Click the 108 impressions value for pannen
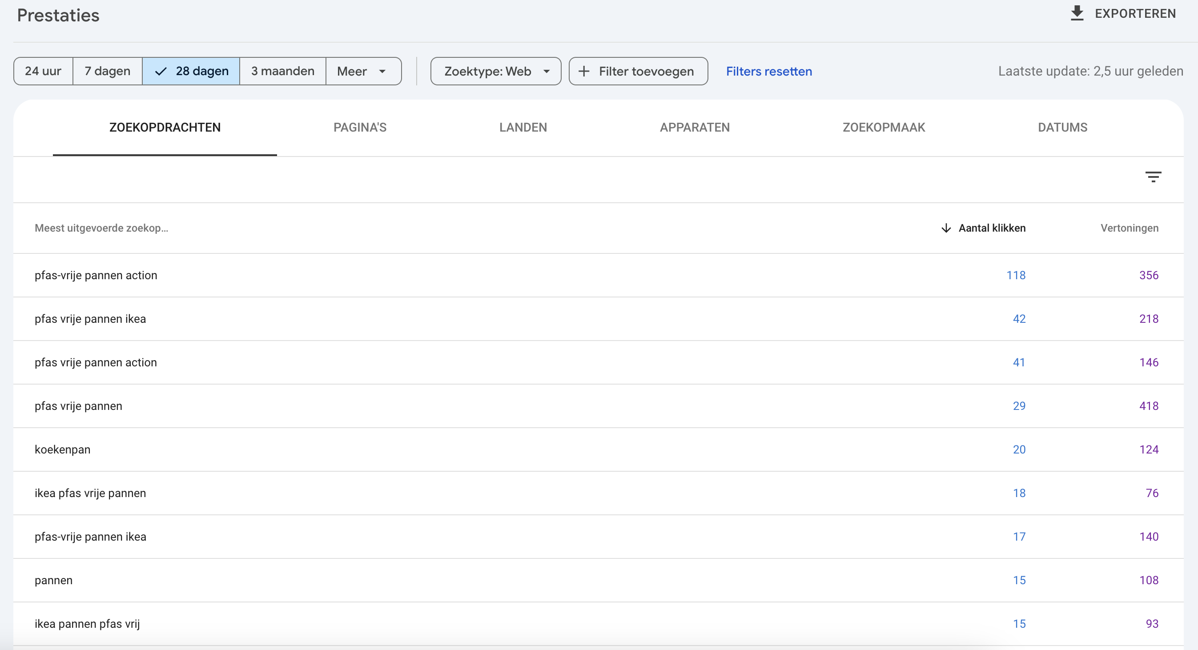Screen dimensions: 1198x650 click(1149, 580)
